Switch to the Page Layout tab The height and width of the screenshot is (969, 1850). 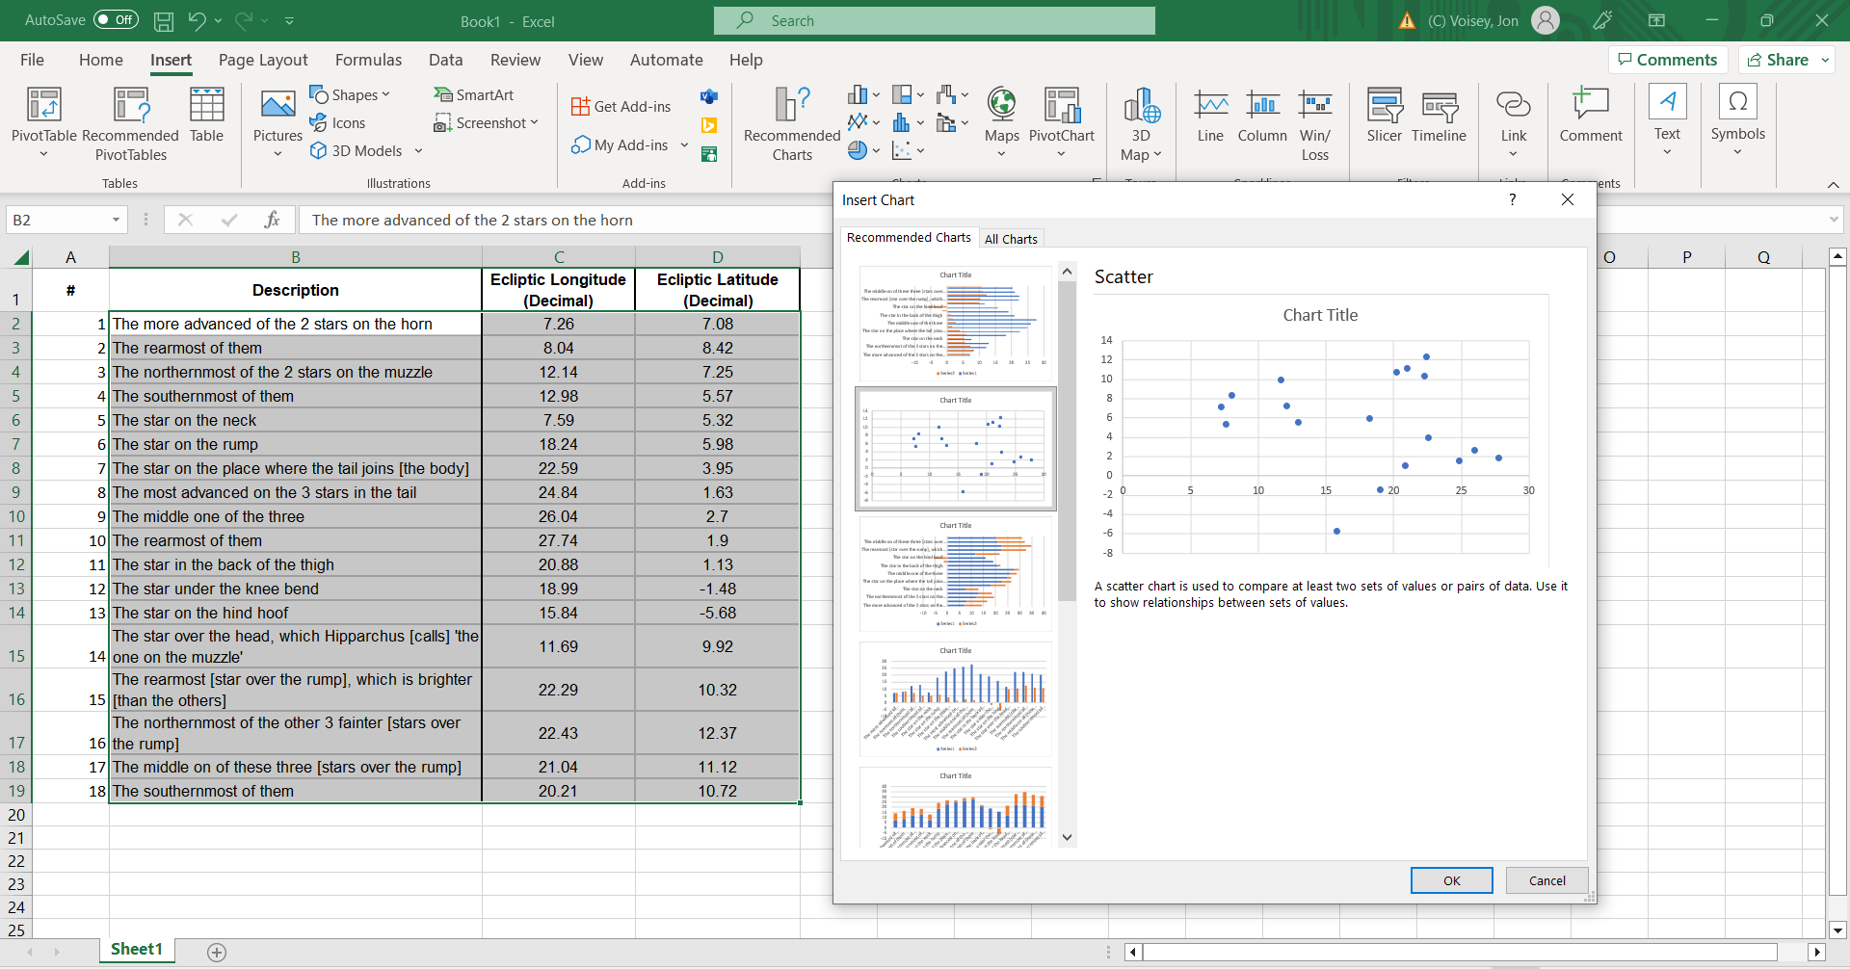pos(263,60)
